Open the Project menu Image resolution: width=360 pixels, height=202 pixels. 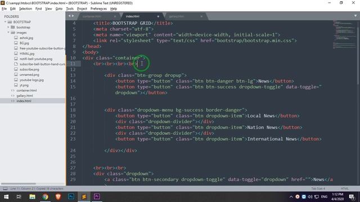point(82,9)
